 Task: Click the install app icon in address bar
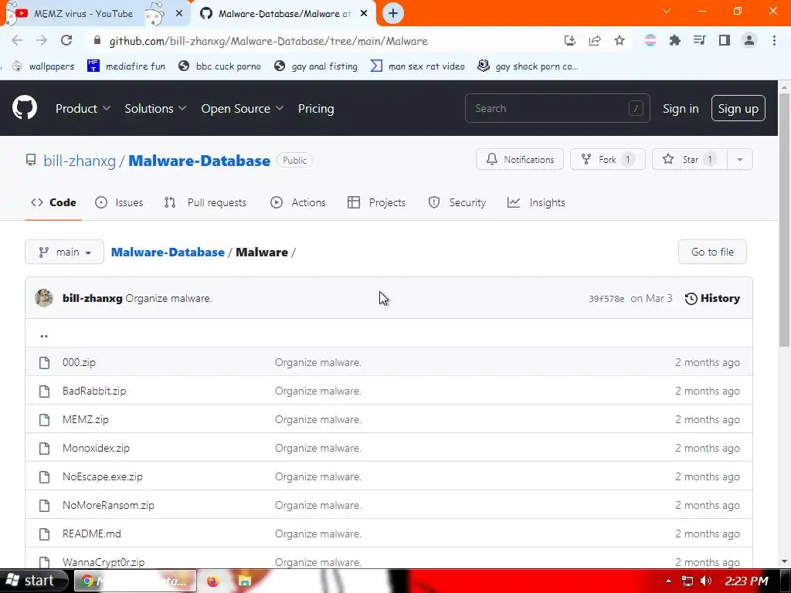(570, 41)
